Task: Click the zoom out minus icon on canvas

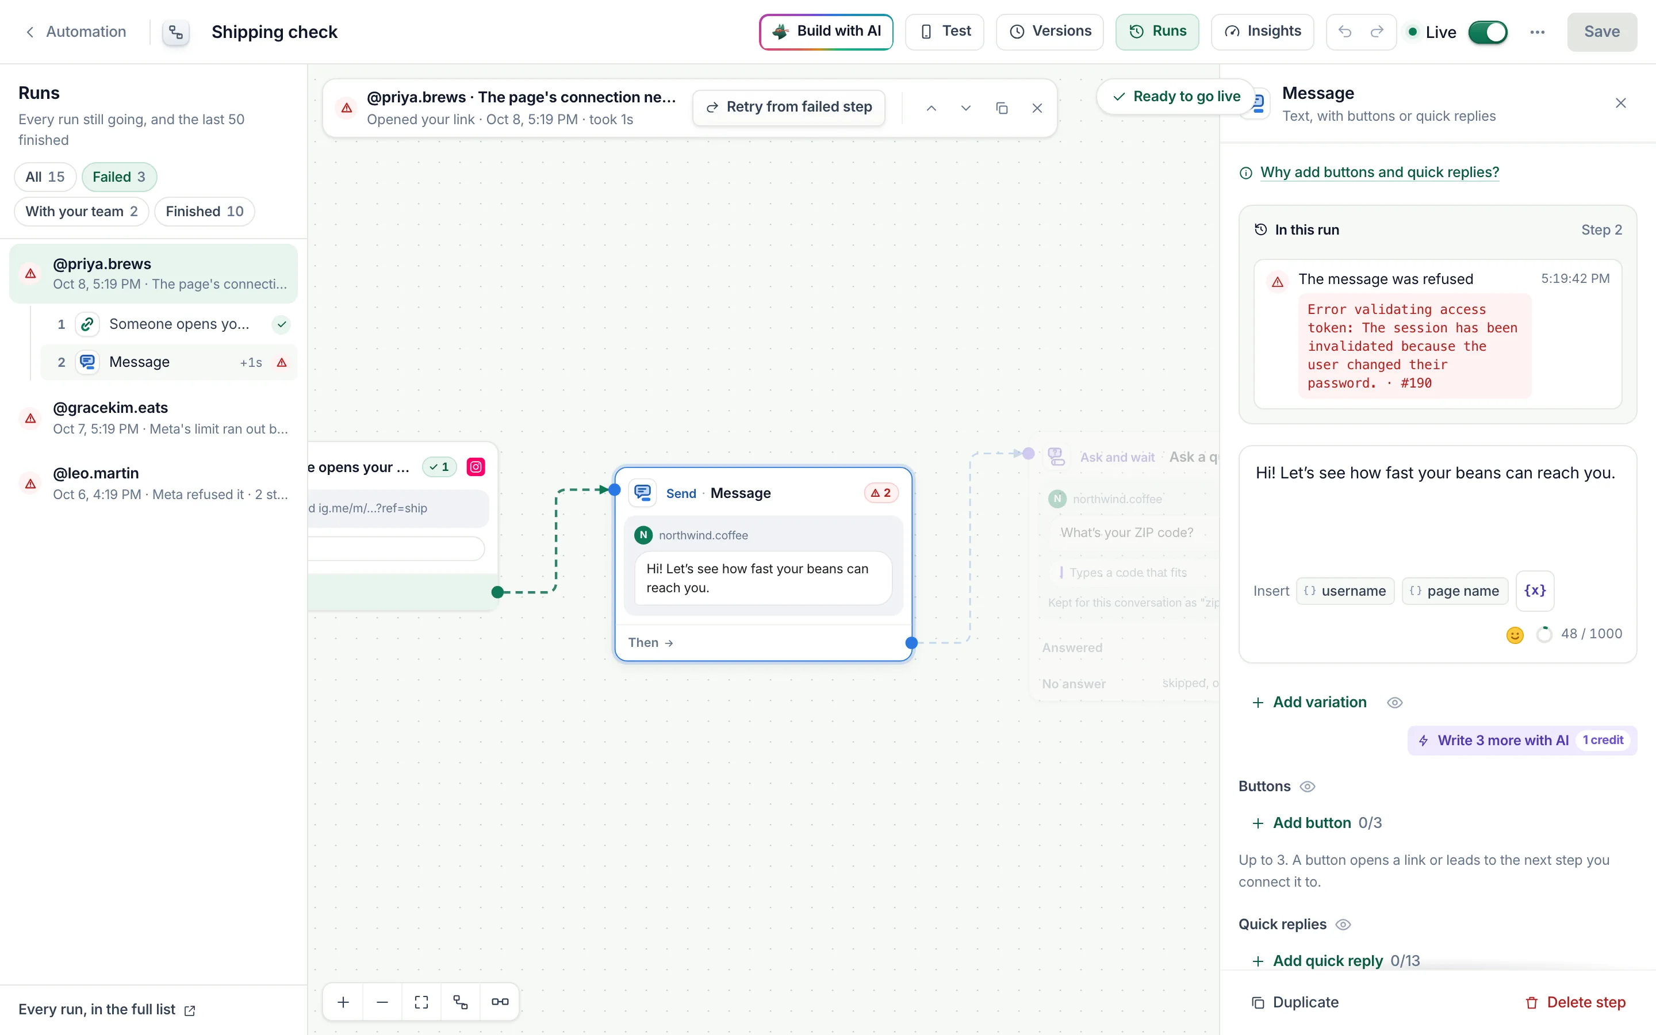Action: click(x=382, y=1002)
